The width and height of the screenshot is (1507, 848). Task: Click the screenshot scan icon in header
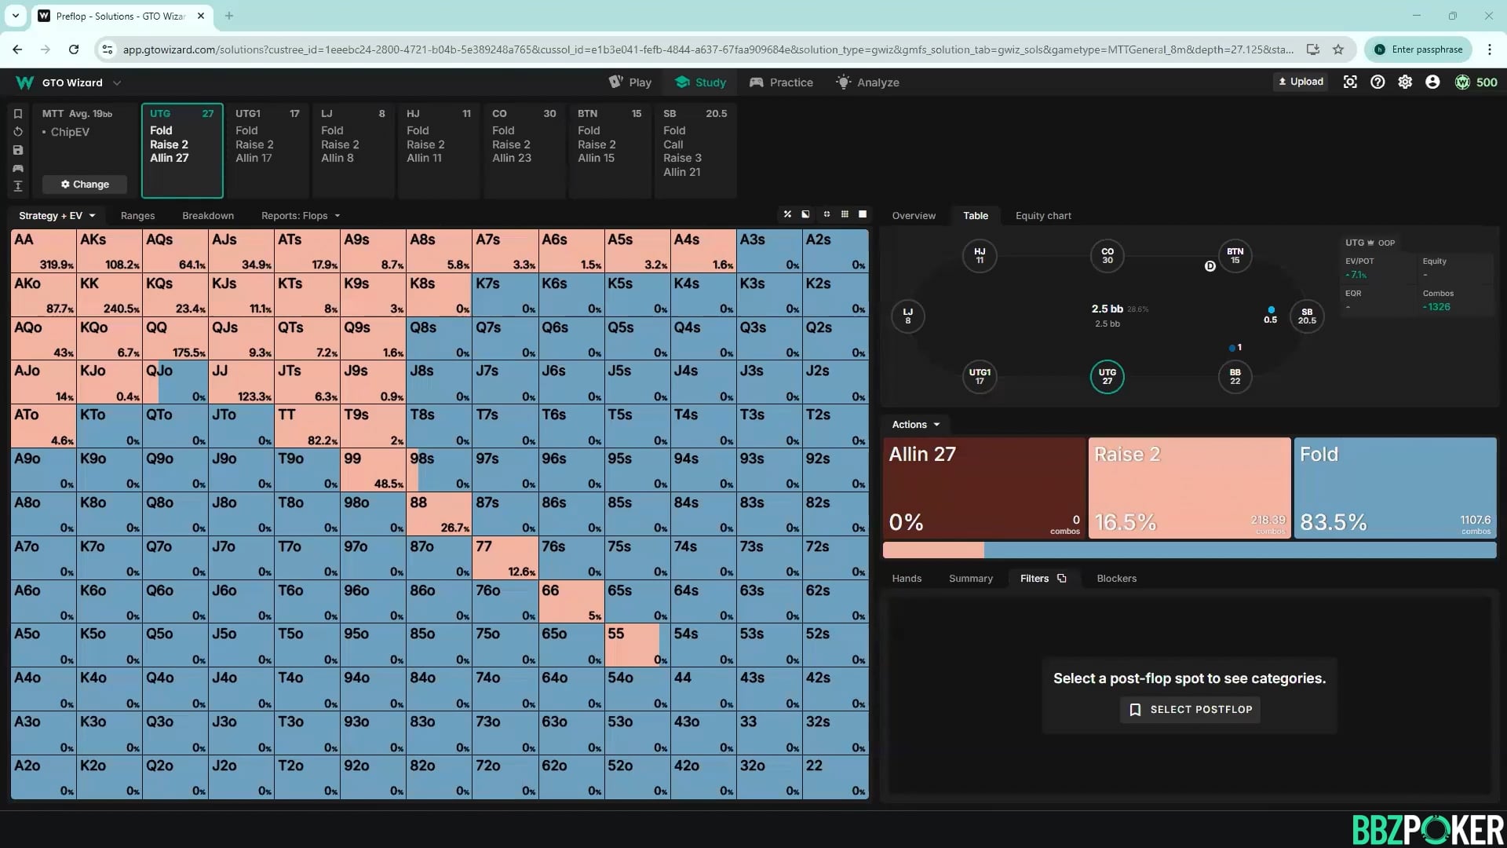coord(1350,82)
